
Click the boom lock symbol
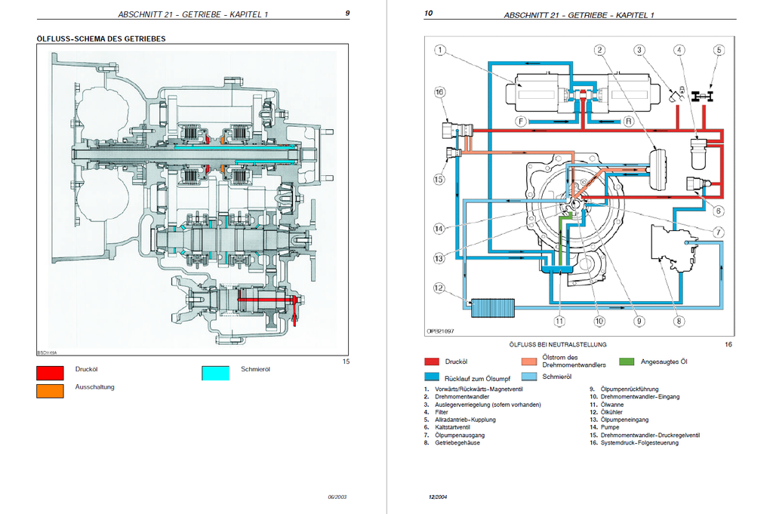coord(677,94)
